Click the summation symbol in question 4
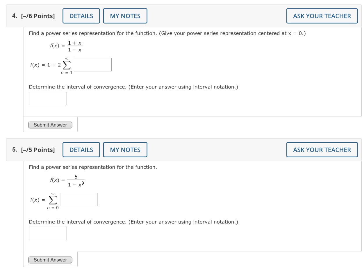Image resolution: width=362 pixels, height=269 pixels. pos(67,64)
